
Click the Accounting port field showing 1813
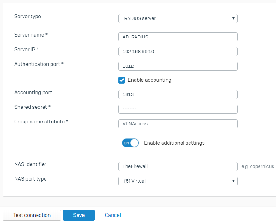[177, 94]
